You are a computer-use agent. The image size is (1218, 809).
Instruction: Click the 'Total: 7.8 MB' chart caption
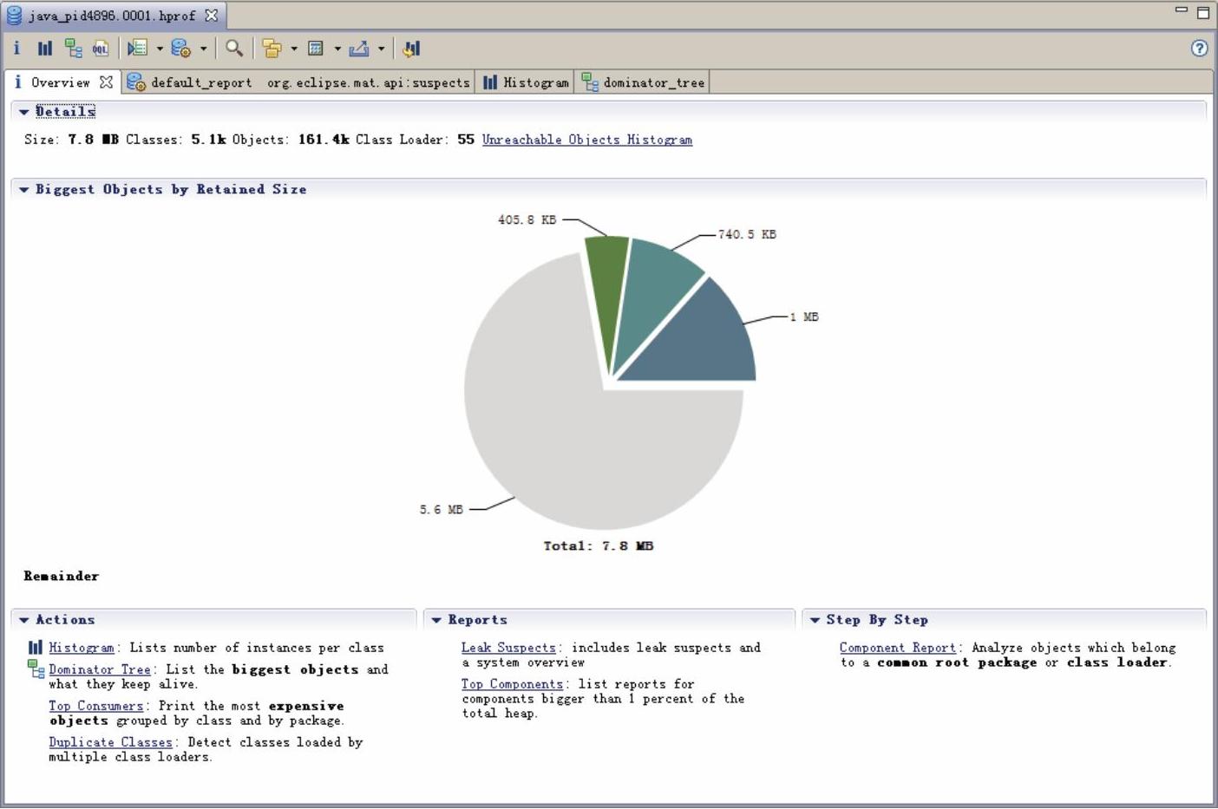pyautogui.click(x=599, y=545)
